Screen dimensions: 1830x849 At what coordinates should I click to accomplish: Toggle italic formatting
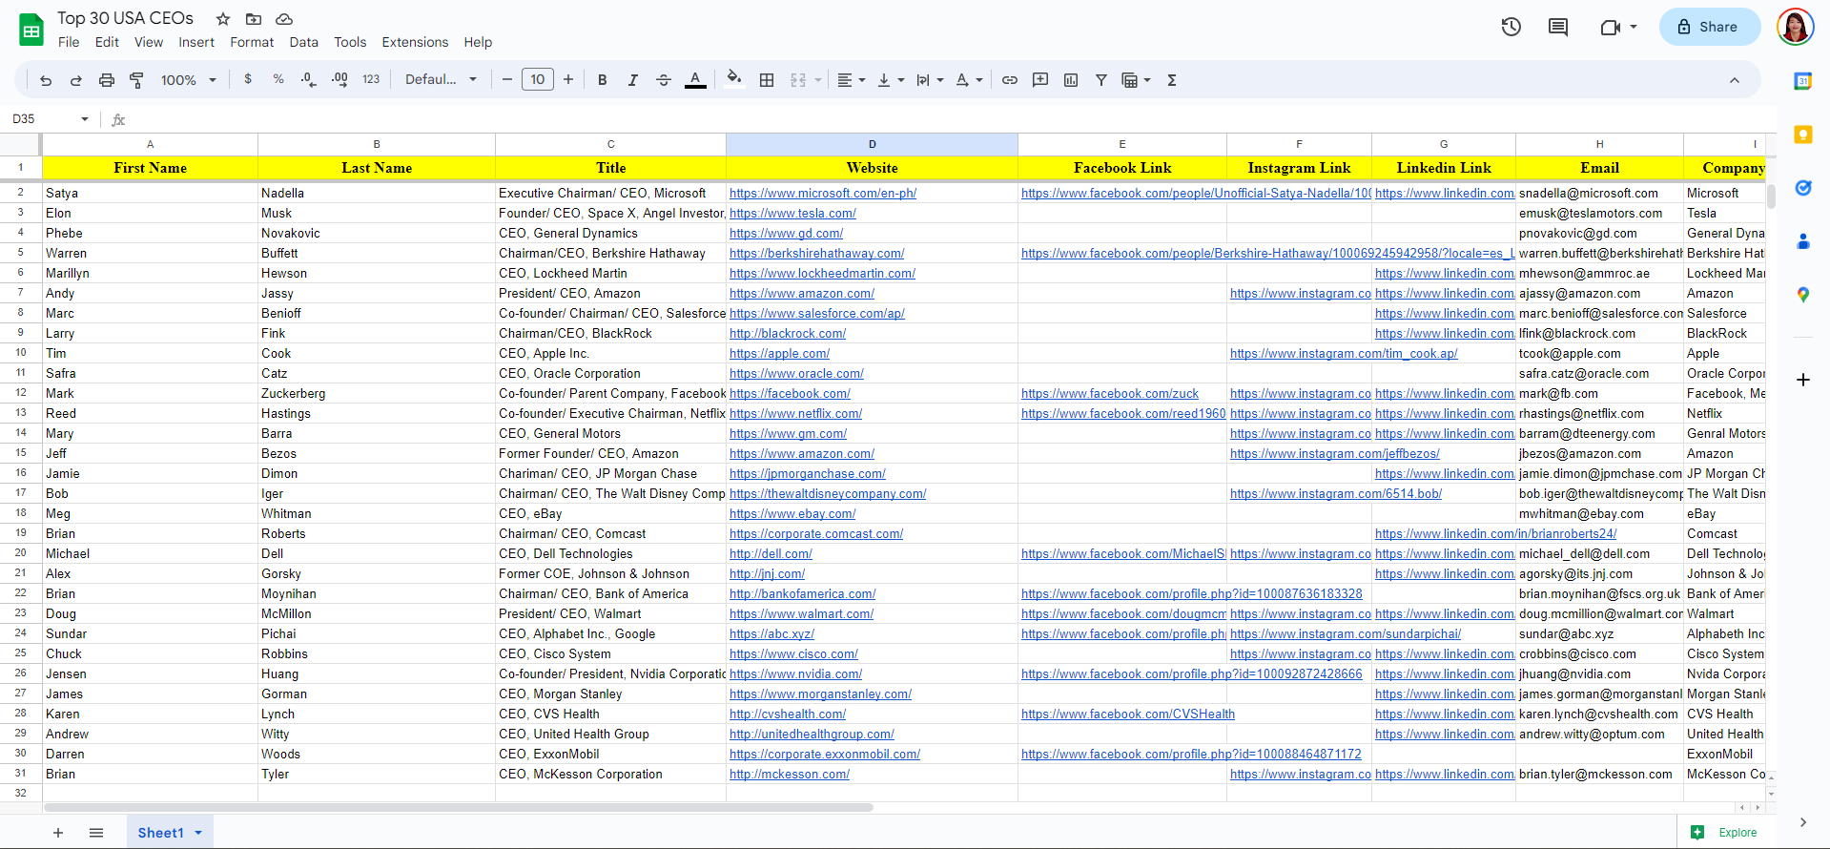pos(633,80)
